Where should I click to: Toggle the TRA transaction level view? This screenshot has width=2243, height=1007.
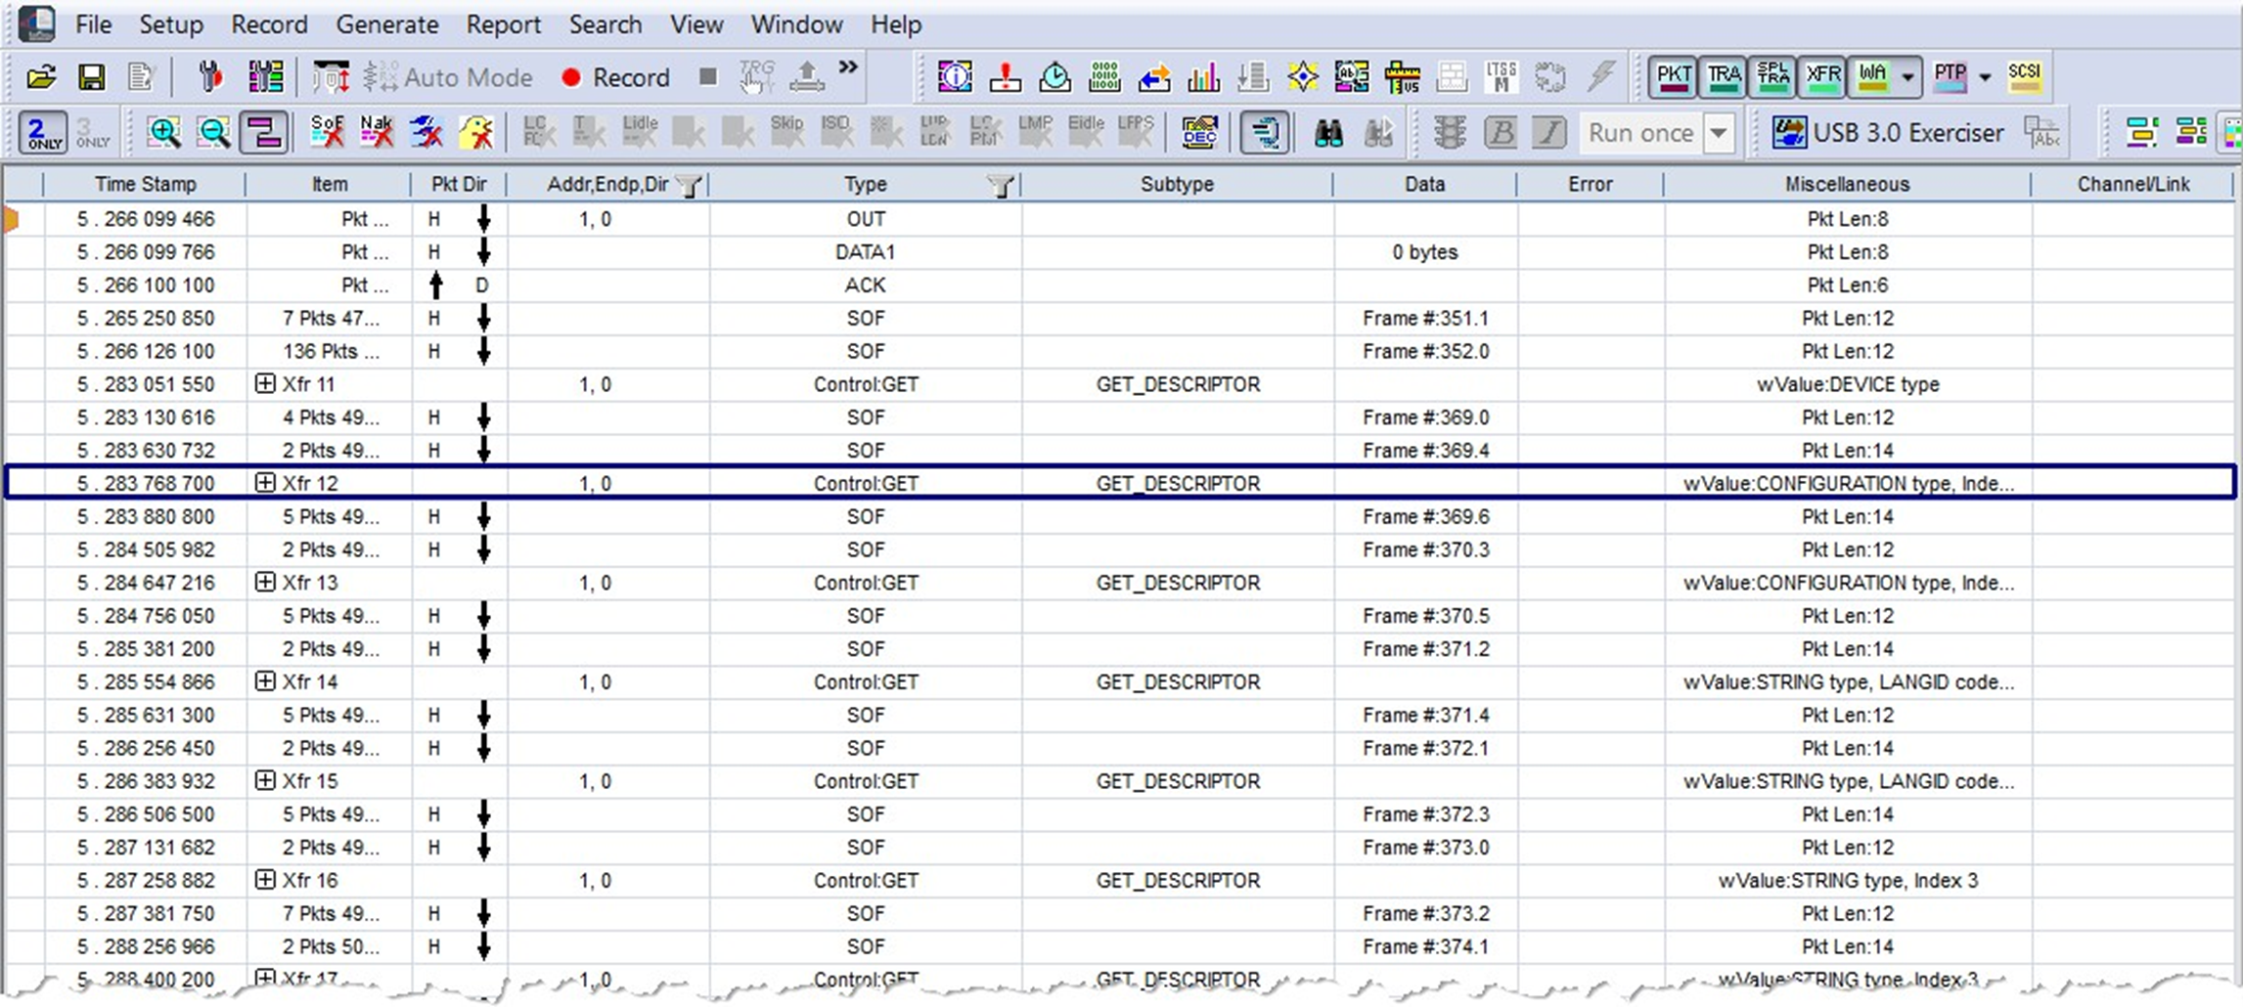(x=1724, y=76)
